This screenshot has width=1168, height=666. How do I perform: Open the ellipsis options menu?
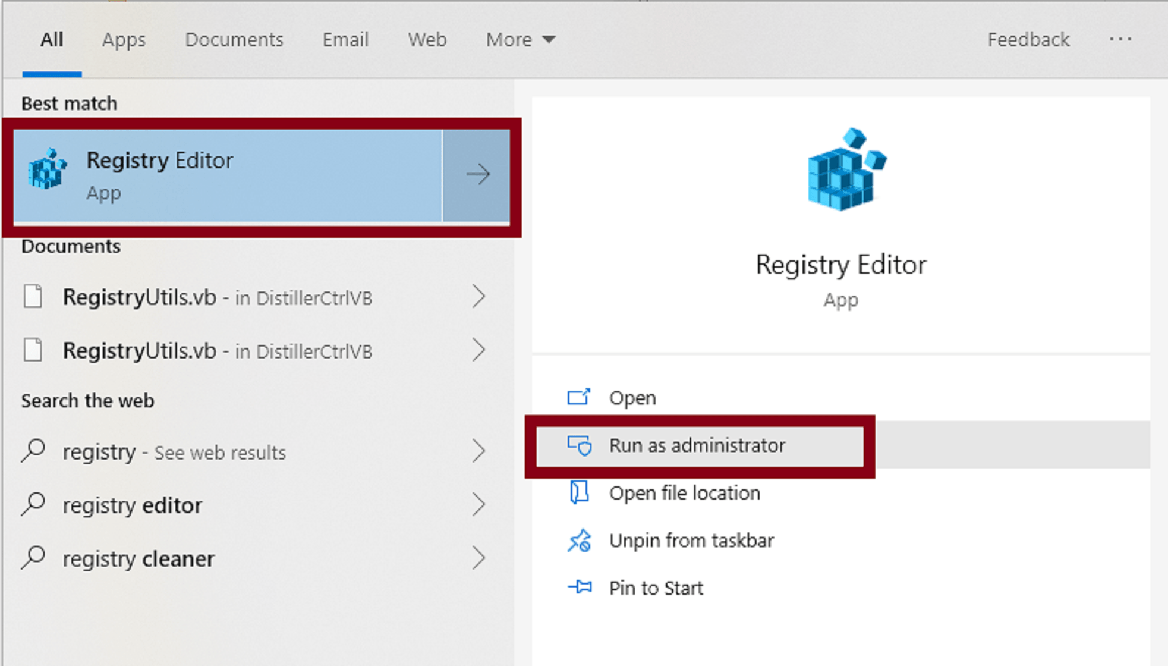coord(1120,39)
